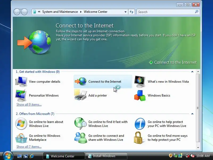Click "What's new in Windows Vista" text
This screenshot has height=160, width=213.
[x=168, y=82]
